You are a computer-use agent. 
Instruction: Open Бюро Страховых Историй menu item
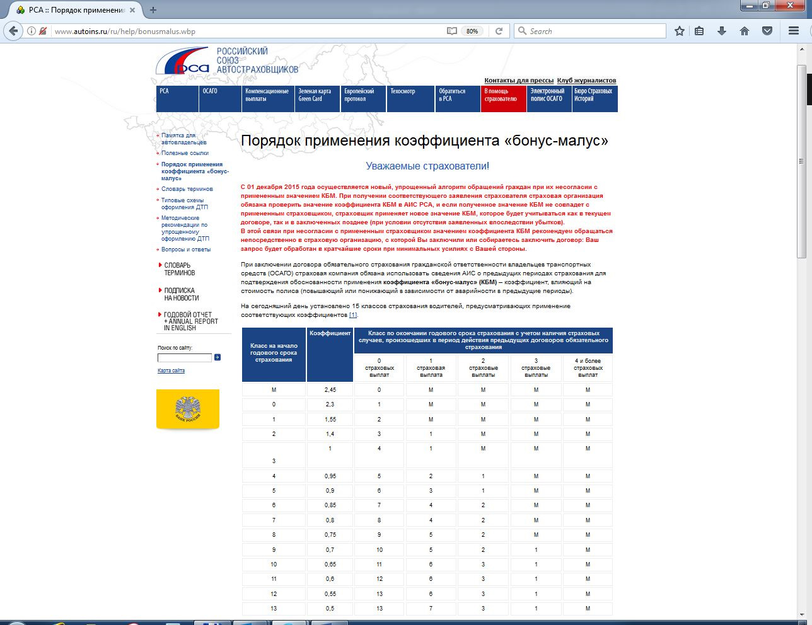coord(594,99)
